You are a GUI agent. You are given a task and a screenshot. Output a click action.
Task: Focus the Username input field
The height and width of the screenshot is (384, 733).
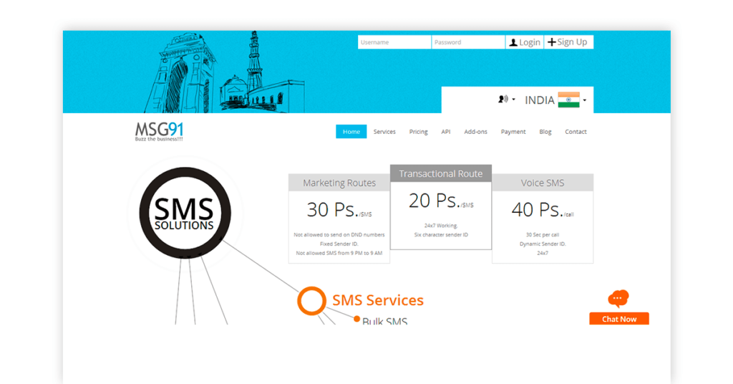[394, 42]
